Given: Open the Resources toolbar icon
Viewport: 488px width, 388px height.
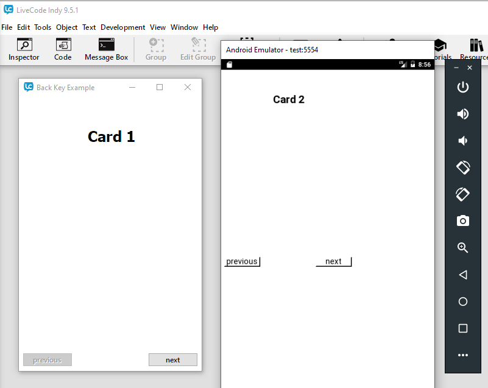Looking at the screenshot, I should [x=476, y=49].
